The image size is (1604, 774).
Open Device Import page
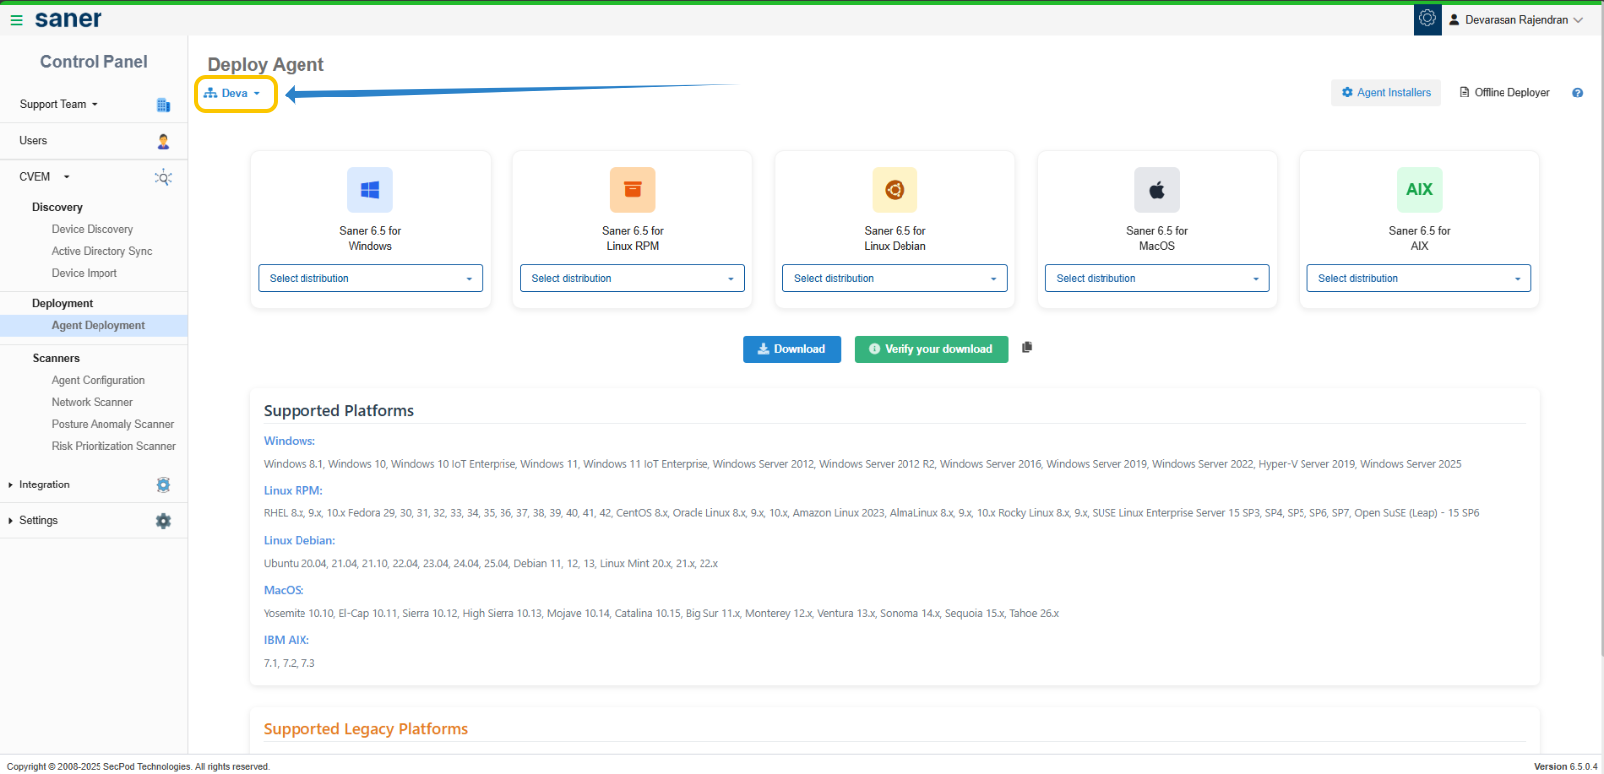pyautogui.click(x=85, y=273)
